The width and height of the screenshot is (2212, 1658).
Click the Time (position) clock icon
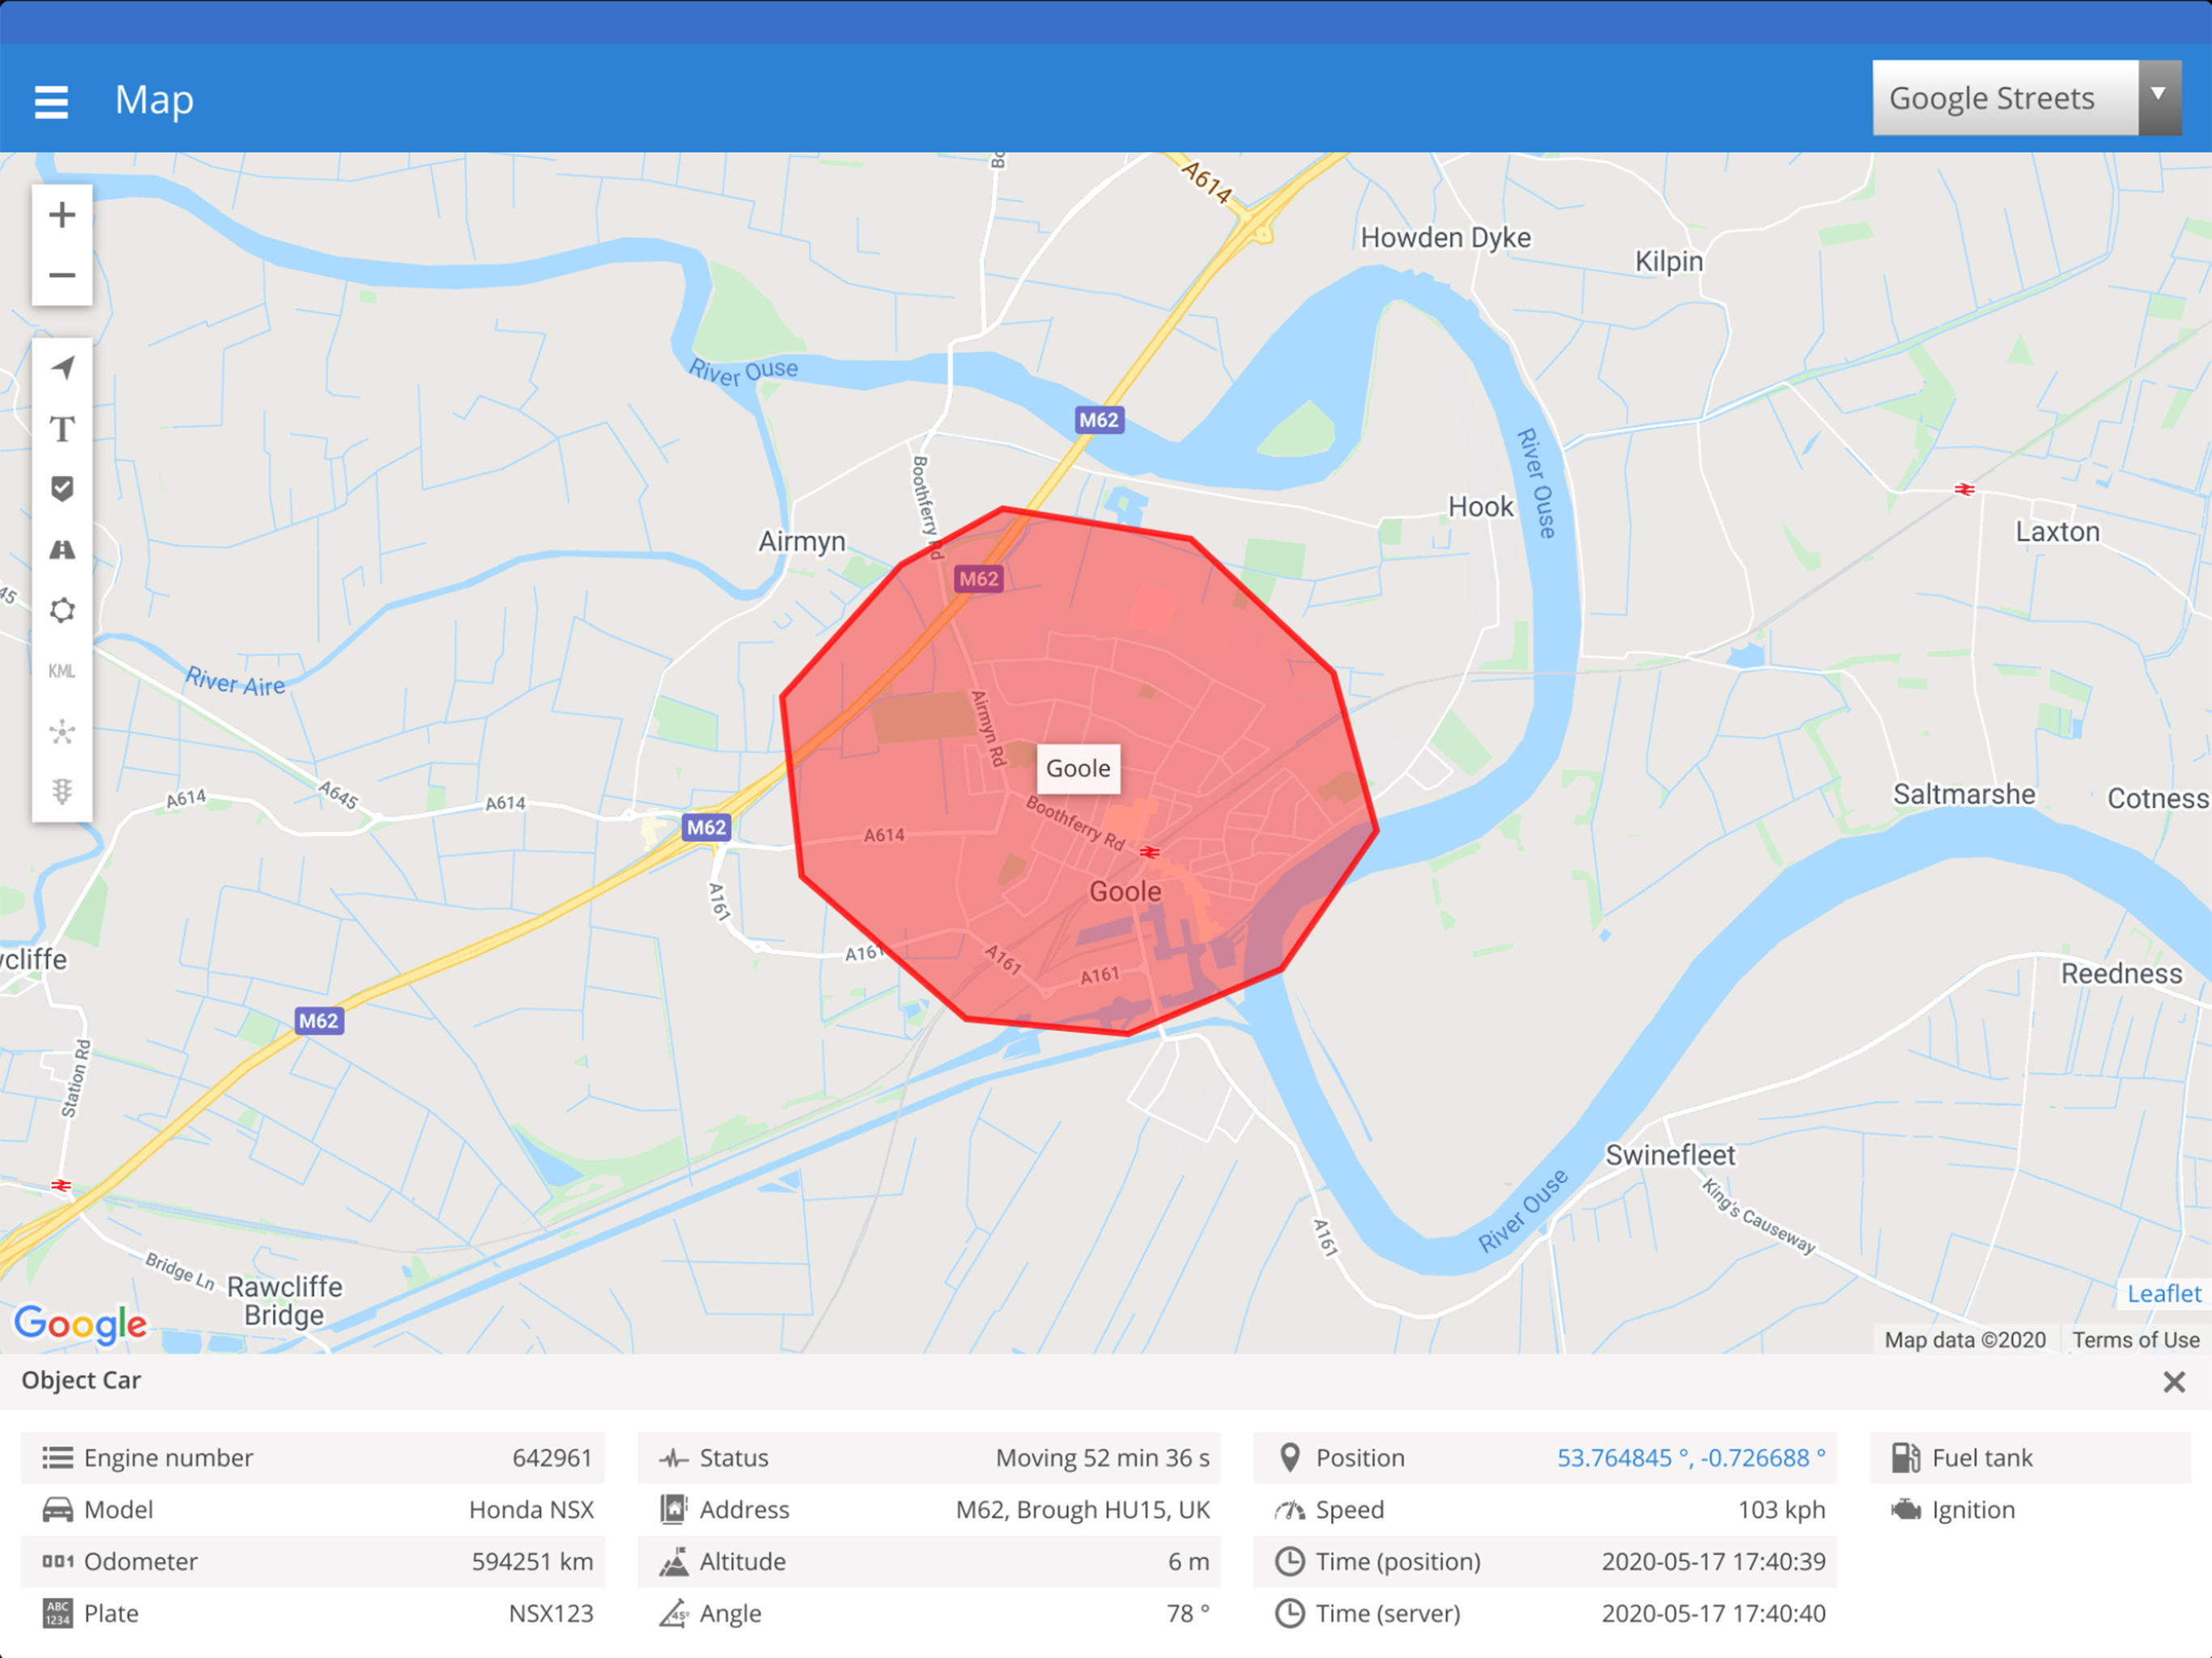click(x=1290, y=1562)
